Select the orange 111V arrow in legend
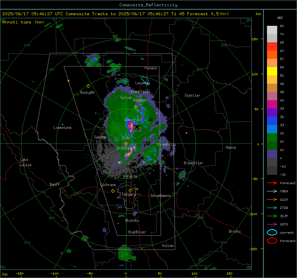 point(272,199)
